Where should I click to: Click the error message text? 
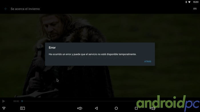coord(93,54)
